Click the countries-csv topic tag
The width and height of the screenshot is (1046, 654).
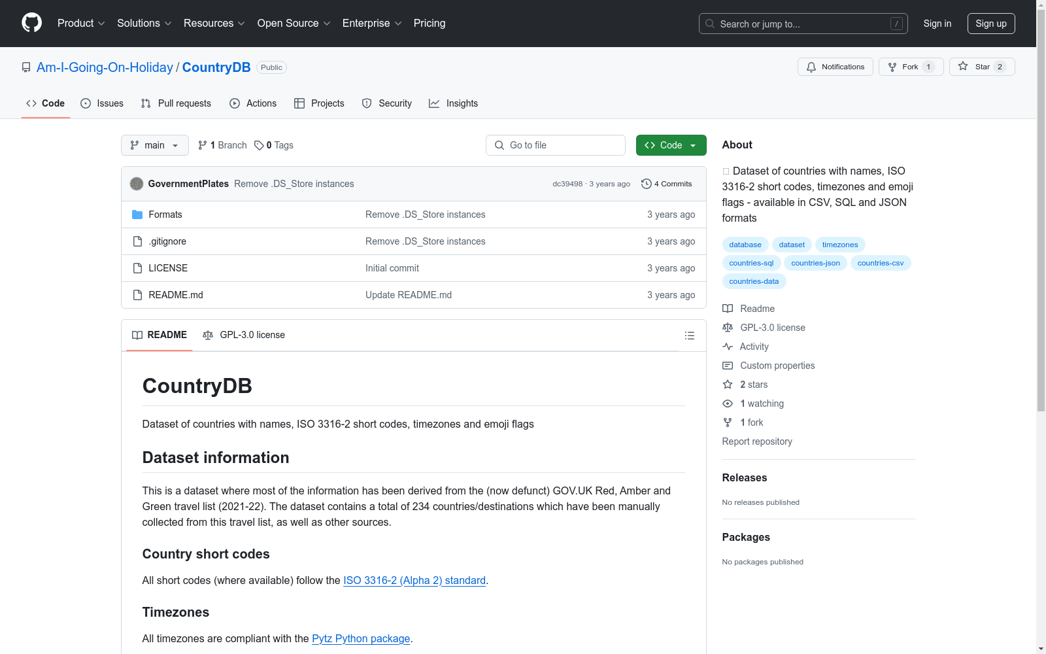[x=881, y=263]
